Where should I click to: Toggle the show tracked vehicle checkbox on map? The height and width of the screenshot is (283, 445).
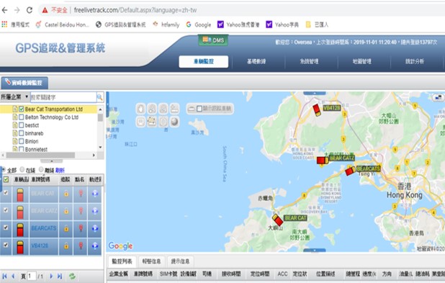click(199, 109)
